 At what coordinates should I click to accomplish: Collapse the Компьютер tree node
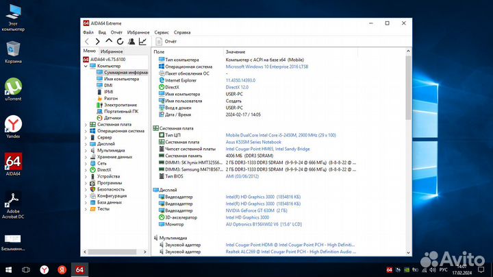[86, 66]
